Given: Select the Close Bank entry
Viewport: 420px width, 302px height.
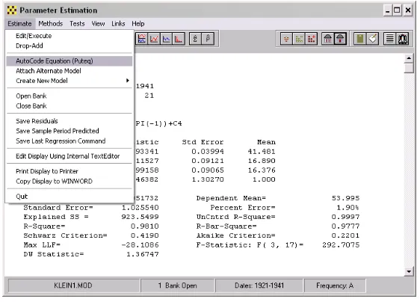Looking at the screenshot, I should point(69,106).
